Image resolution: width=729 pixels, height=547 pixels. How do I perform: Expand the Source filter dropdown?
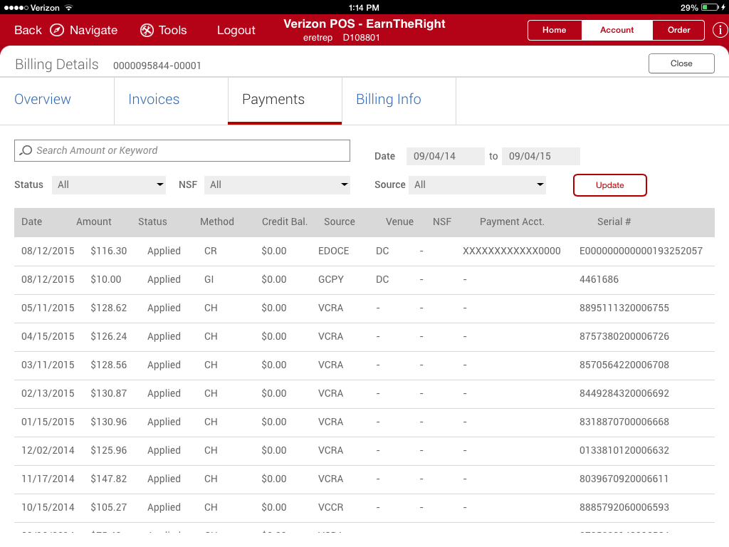coord(478,184)
